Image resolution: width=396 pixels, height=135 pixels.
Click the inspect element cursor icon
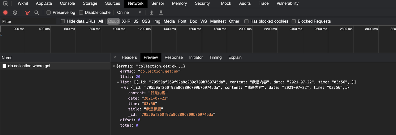coord(6,4)
